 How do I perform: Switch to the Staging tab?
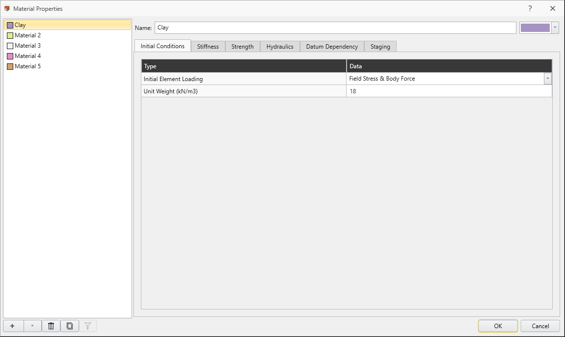380,47
